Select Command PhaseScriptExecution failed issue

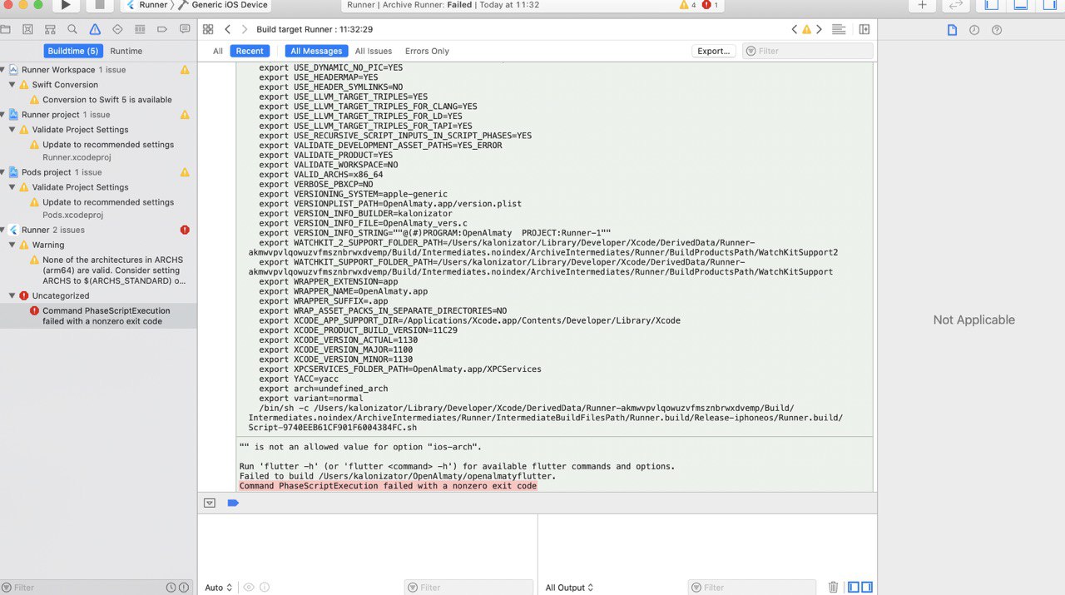point(98,315)
